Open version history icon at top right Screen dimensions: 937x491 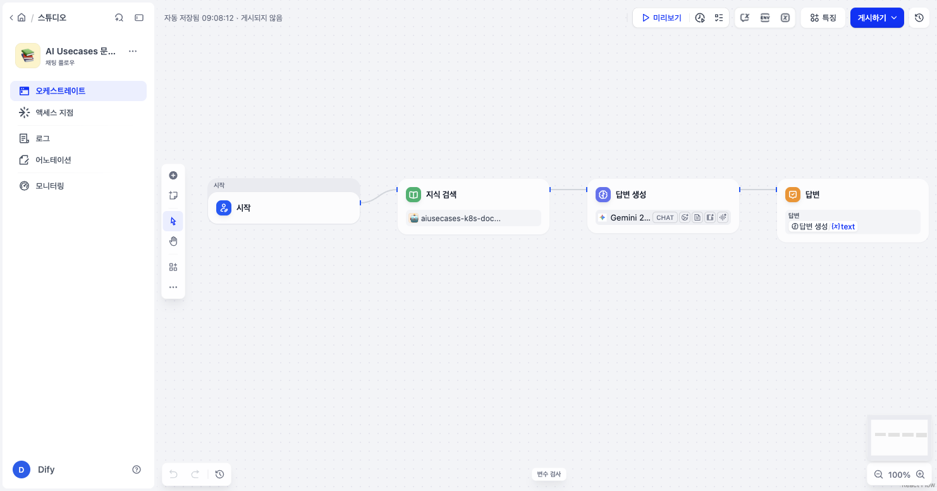(x=919, y=18)
